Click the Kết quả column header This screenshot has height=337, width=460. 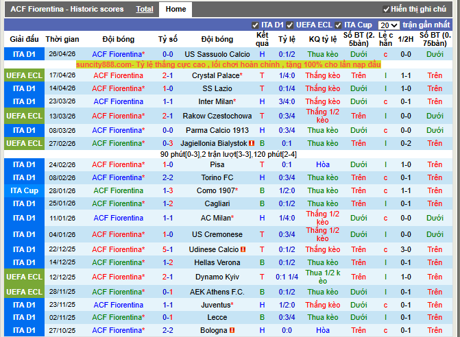(x=262, y=39)
